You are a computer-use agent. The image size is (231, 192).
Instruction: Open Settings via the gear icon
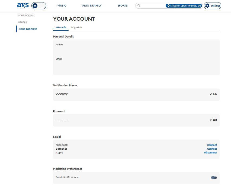tap(212, 5)
